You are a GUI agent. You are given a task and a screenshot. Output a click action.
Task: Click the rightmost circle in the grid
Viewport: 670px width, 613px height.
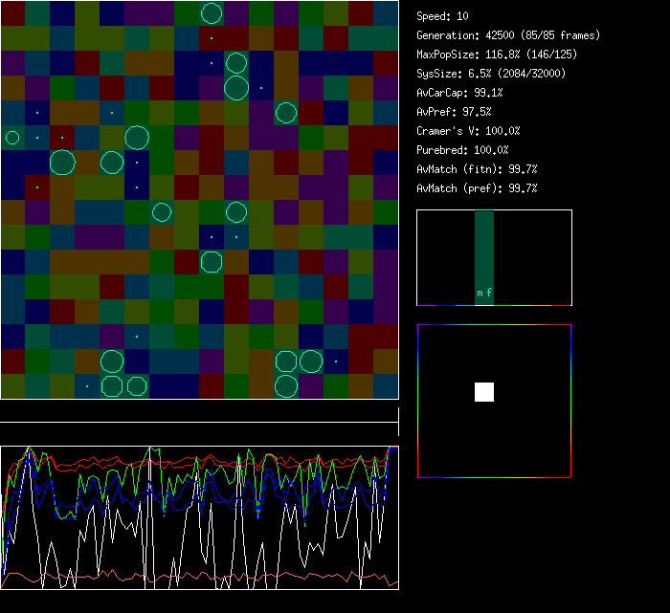tap(310, 361)
